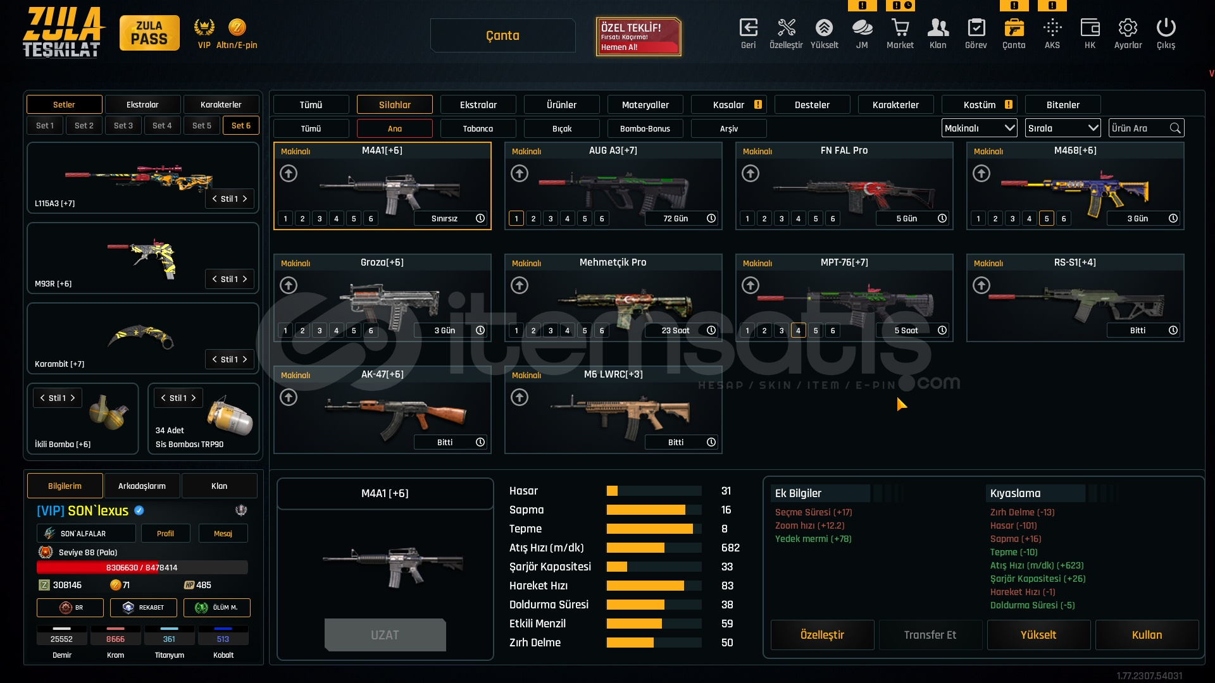Click the Transfer Et button
Image resolution: width=1215 pixels, height=683 pixels.
[x=930, y=635]
